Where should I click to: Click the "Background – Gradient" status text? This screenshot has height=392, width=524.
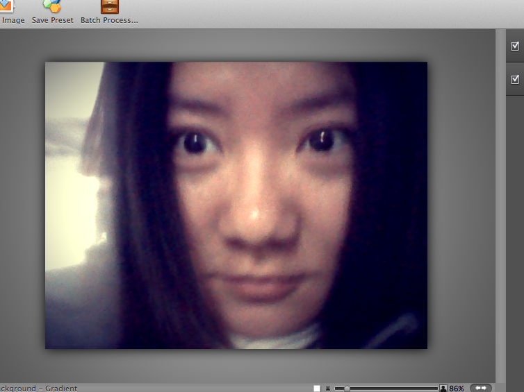coord(39,389)
